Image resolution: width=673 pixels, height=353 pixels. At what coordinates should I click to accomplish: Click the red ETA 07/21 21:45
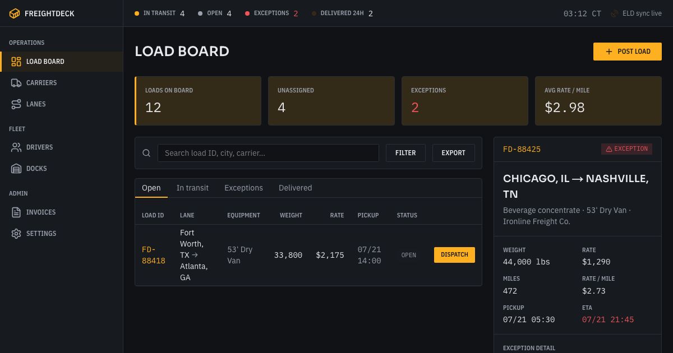[608, 319]
